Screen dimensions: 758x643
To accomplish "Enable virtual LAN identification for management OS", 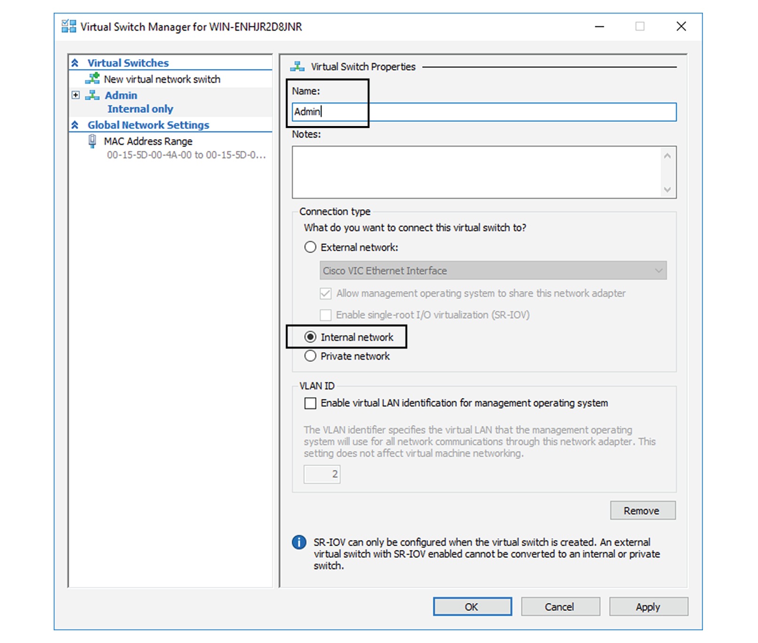I will tap(310, 403).
